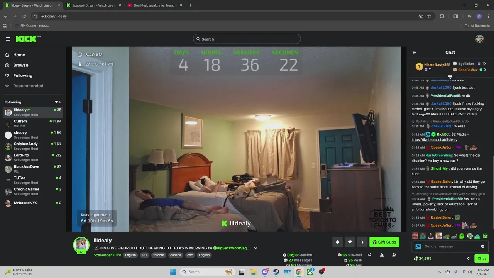Open Discord from the taskbar
Screen dimensions: 494x278
click(x=265, y=272)
